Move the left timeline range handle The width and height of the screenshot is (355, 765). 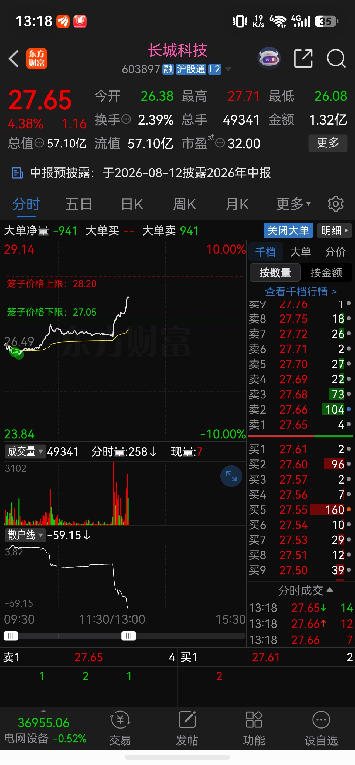pos(11,636)
